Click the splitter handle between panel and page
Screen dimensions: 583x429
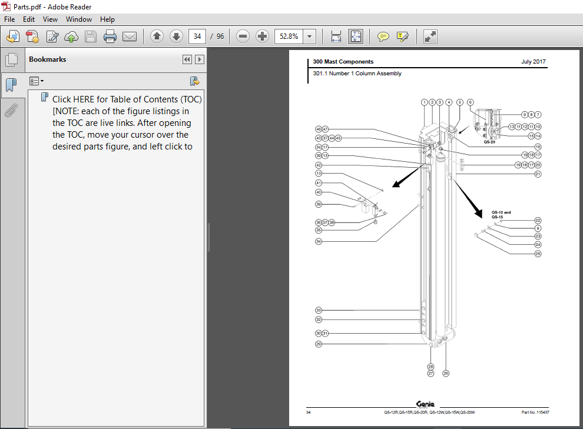(x=208, y=238)
